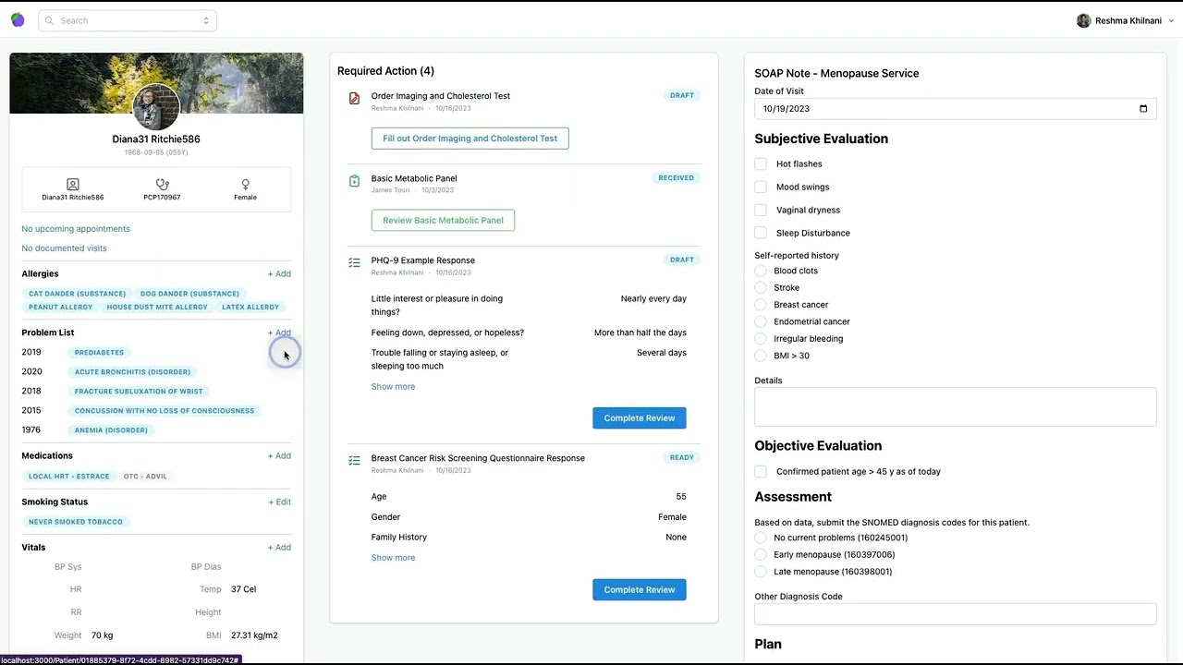Click the female gender icon
The image size is (1183, 665).
point(245,185)
